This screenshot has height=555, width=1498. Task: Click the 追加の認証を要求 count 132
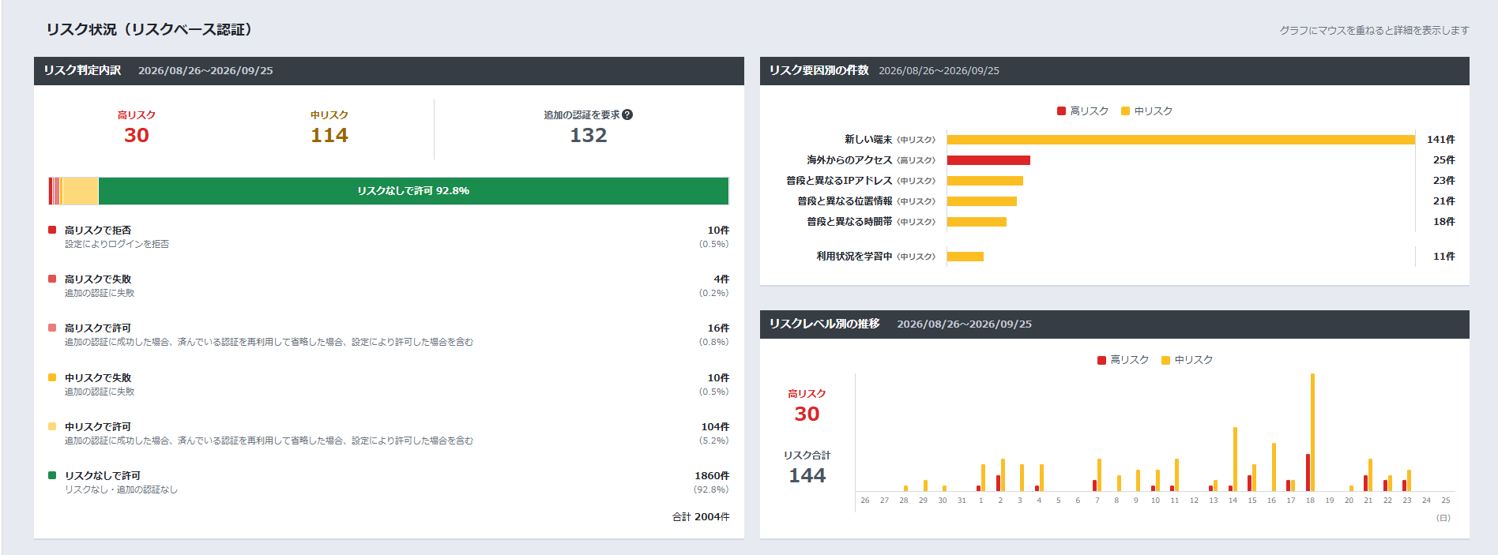pyautogui.click(x=589, y=135)
